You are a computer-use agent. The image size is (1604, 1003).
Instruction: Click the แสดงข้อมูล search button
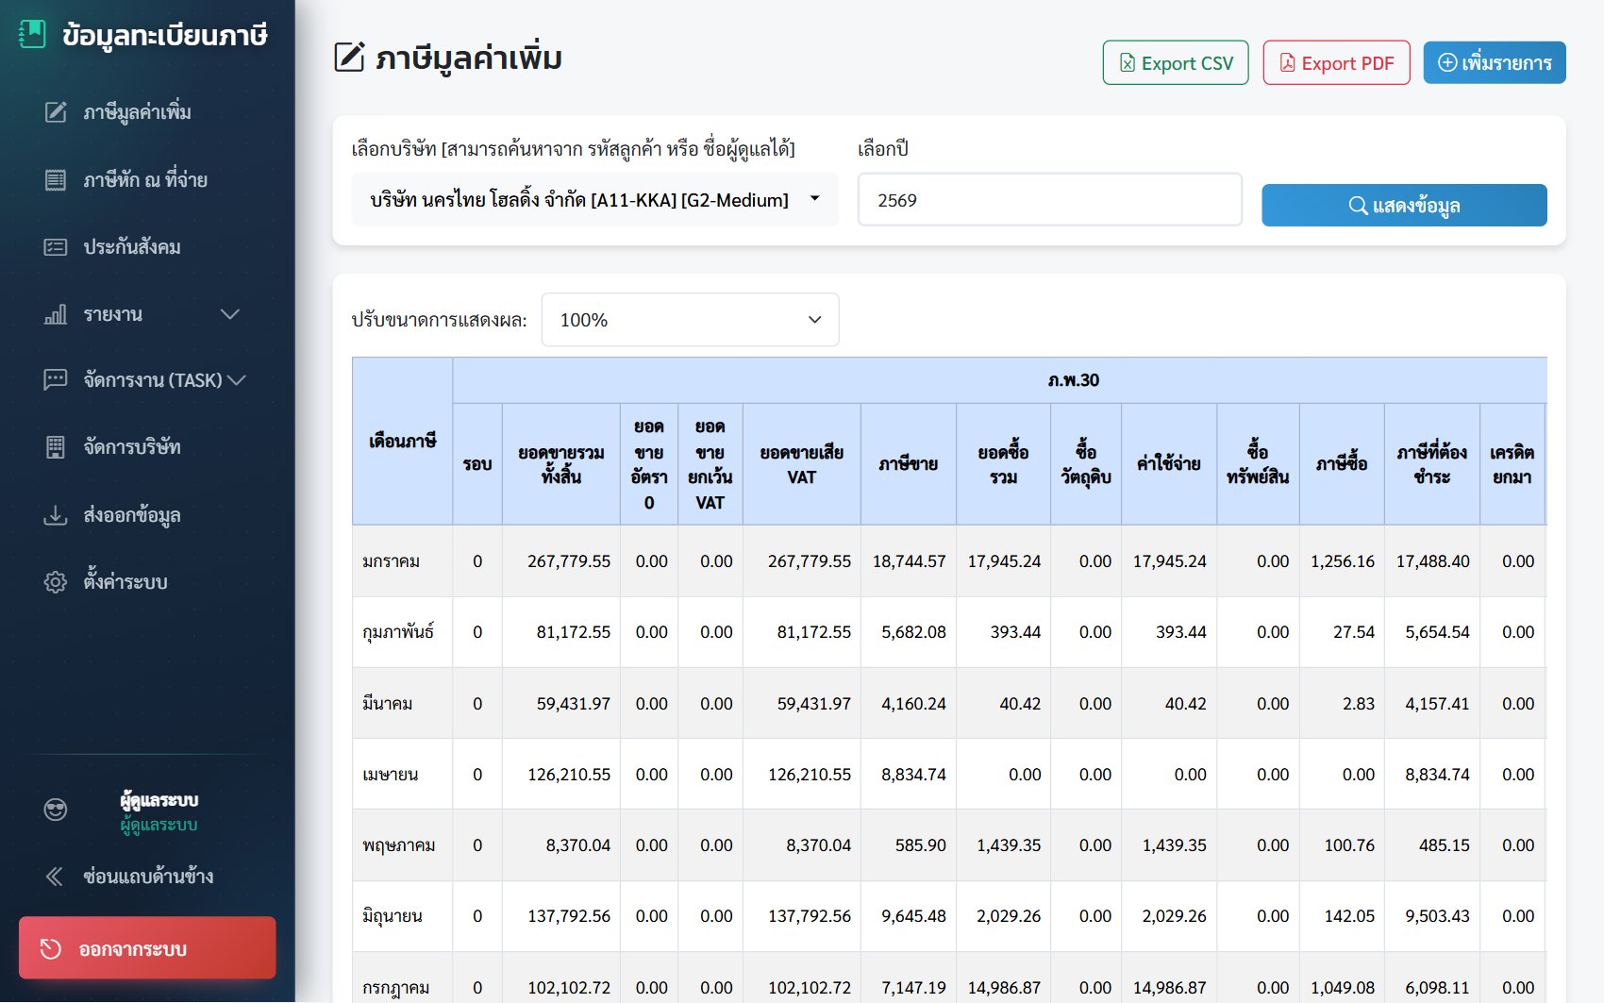[1404, 205]
